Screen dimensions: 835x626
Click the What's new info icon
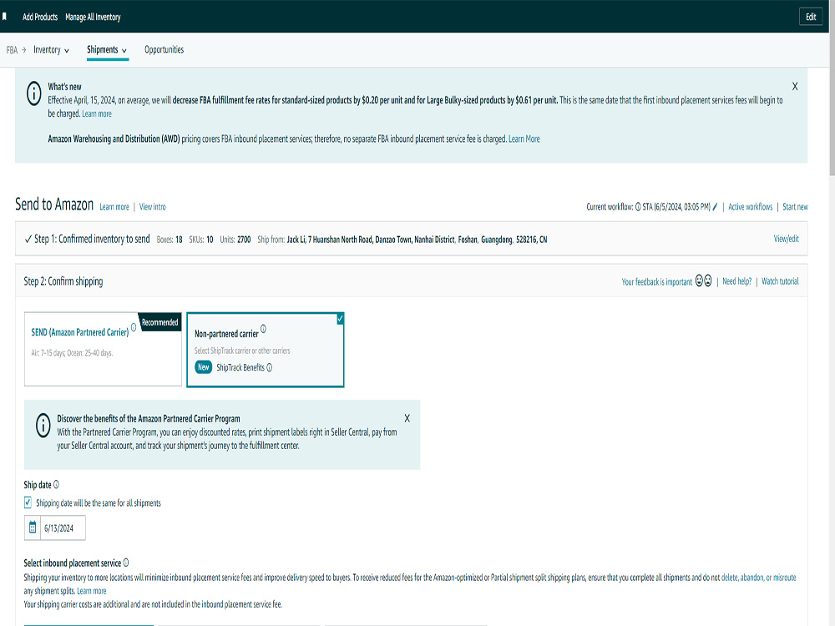(34, 93)
